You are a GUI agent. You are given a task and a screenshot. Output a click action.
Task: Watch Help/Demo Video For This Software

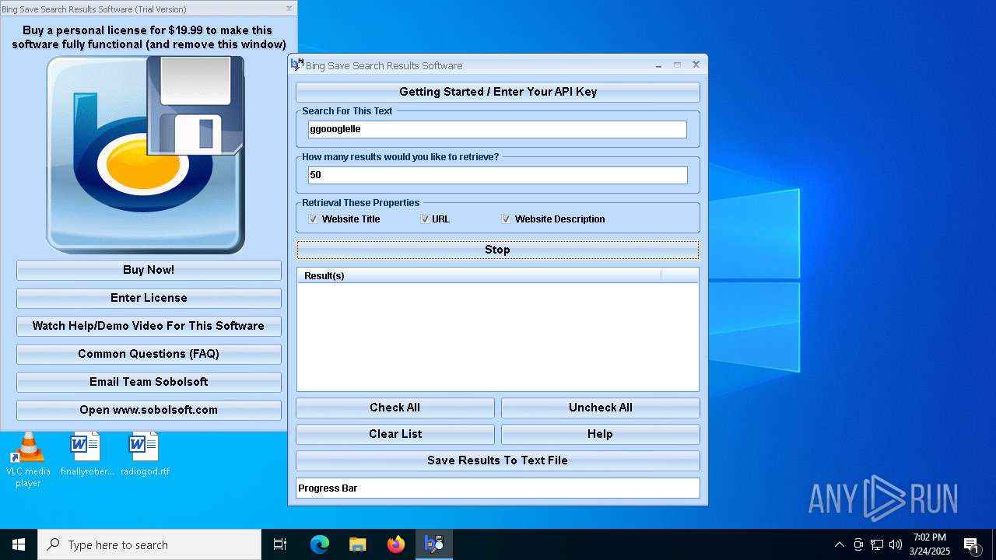[x=149, y=326]
